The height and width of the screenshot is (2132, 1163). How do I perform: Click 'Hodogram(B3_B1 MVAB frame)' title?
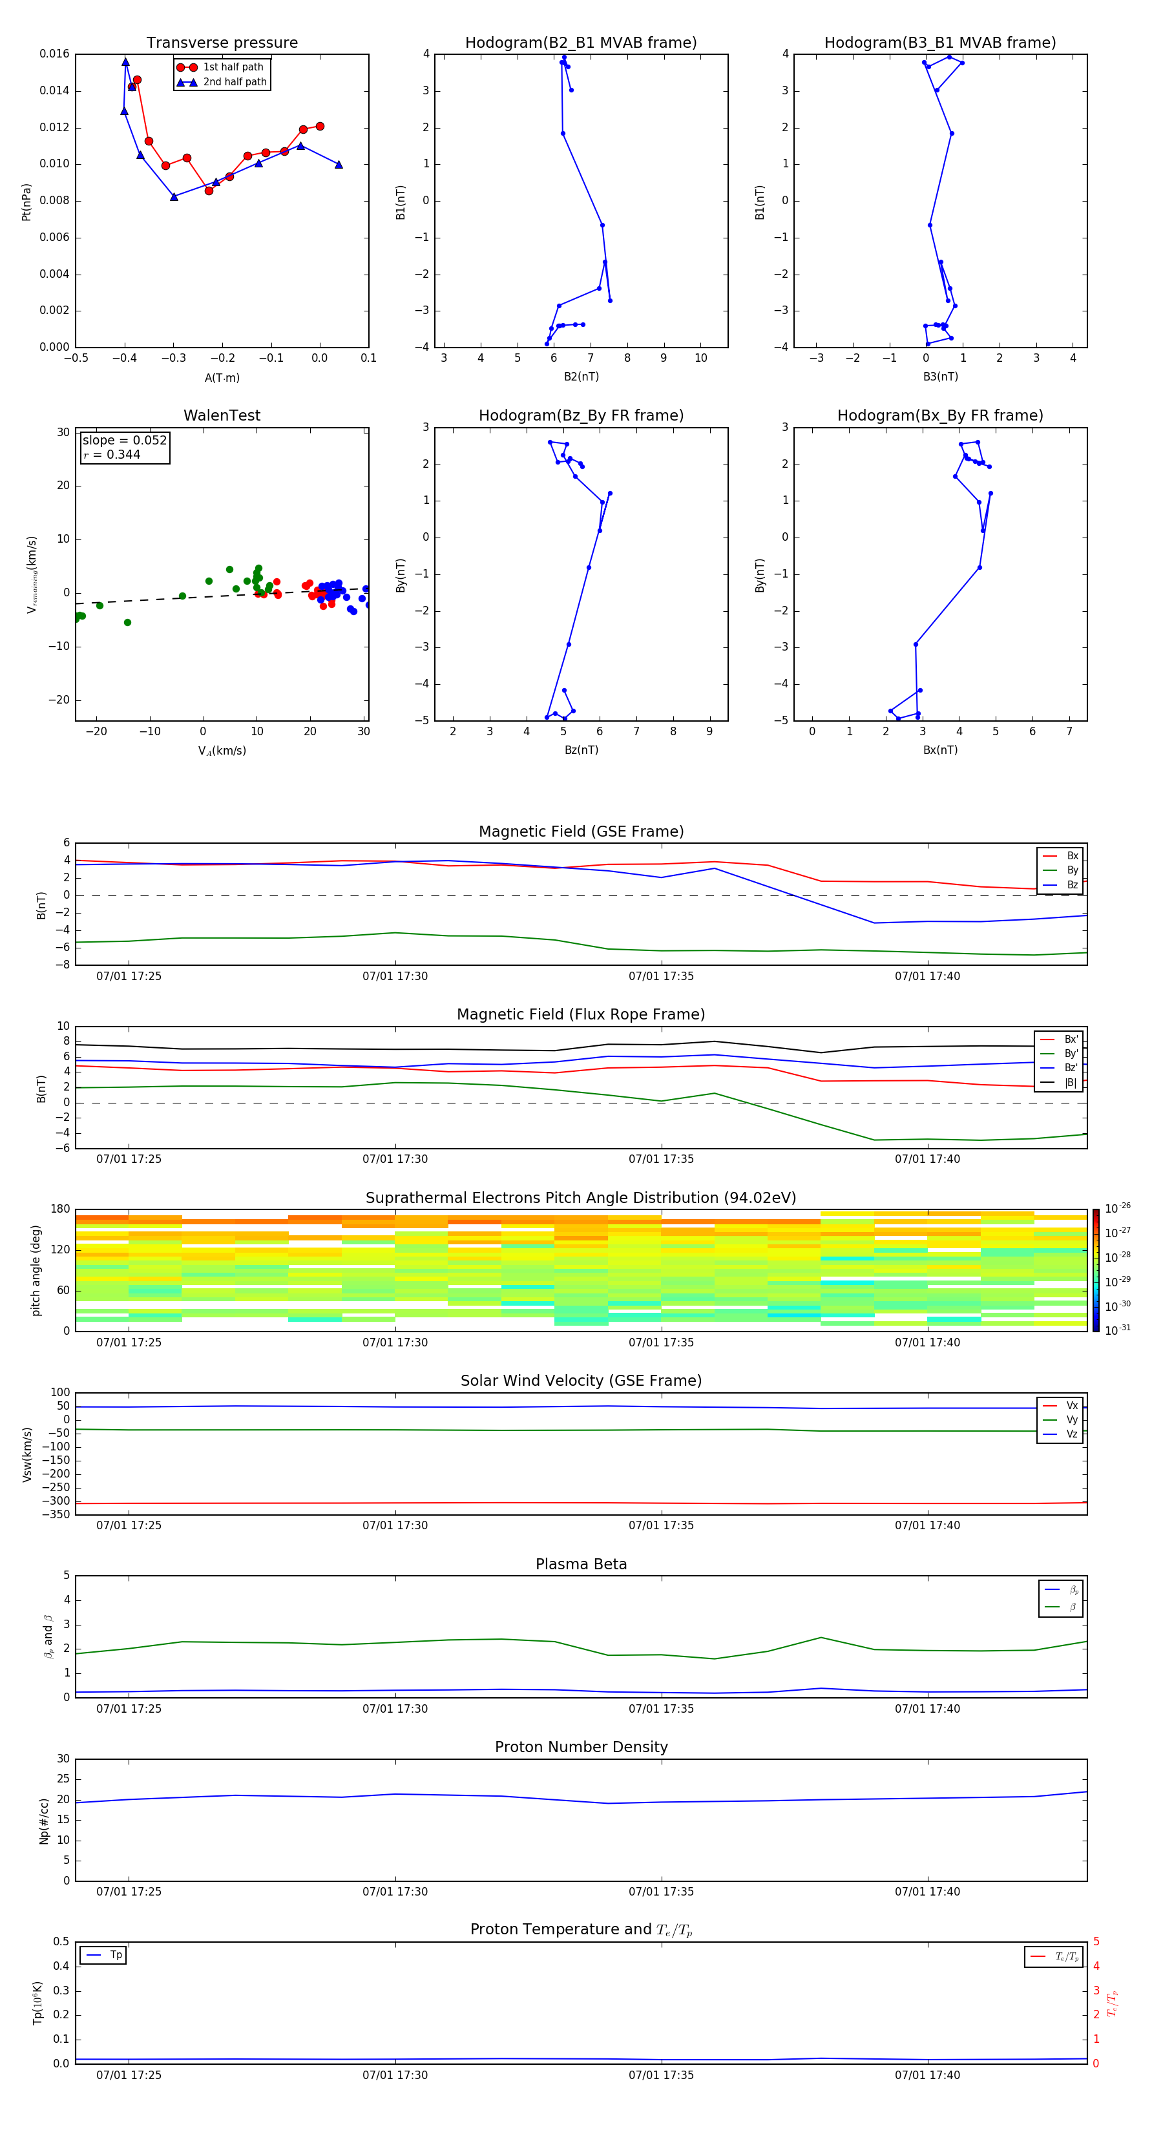pos(940,43)
